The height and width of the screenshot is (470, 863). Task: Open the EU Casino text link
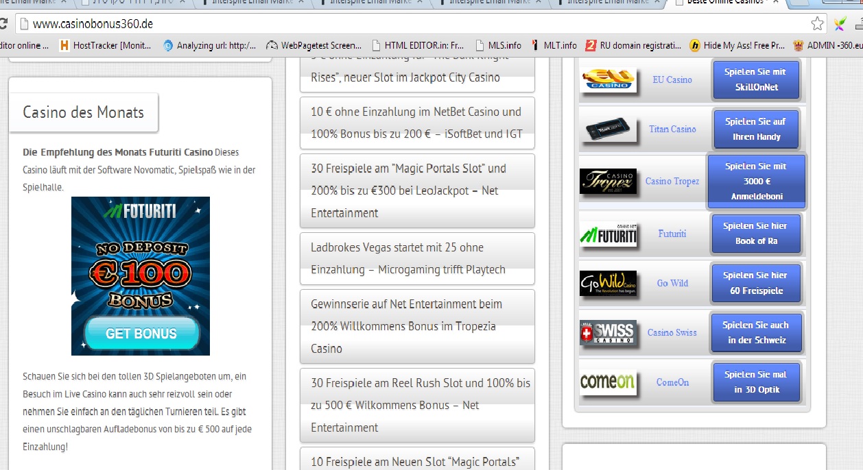tap(672, 79)
